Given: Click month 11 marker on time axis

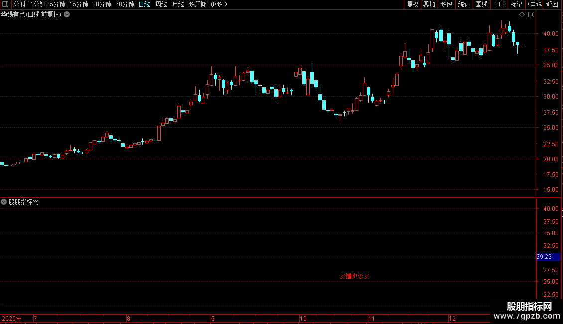Looking at the screenshot, I should (x=371, y=319).
